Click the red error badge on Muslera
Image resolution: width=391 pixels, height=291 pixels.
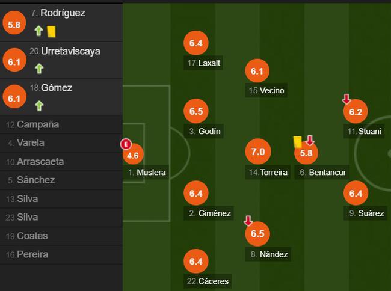(126, 144)
